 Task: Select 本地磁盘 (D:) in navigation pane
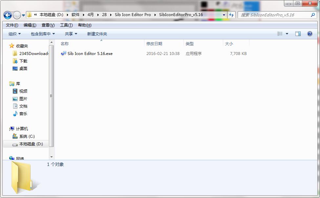[31, 144]
